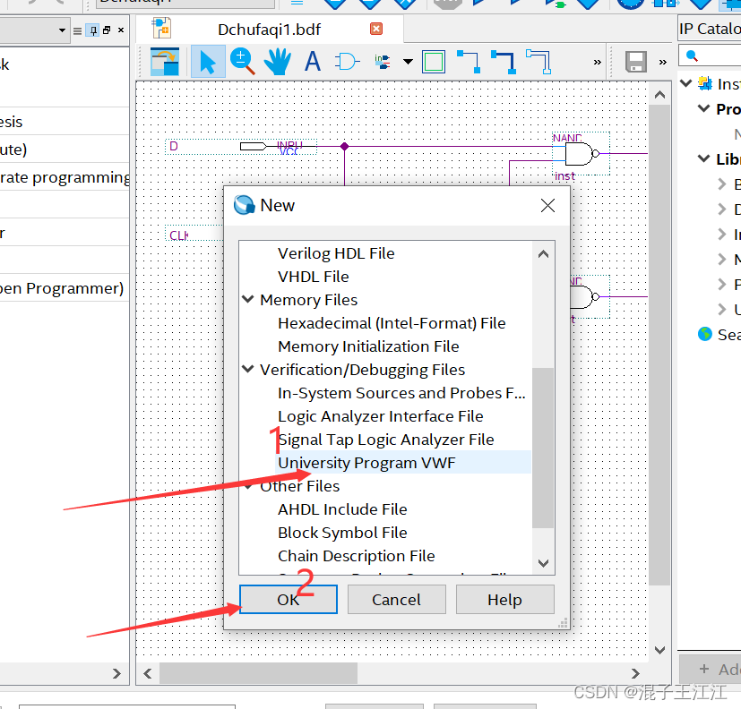Click the left panel menu lines icon
The image size is (741, 709).
77,31
